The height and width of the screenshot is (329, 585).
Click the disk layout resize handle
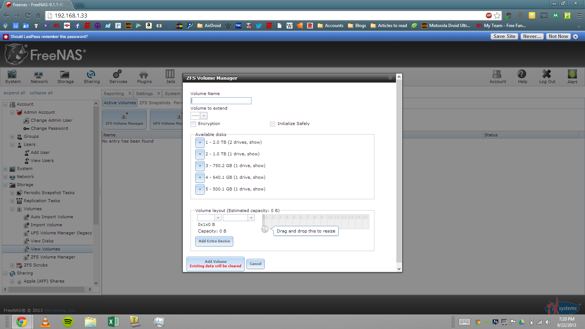(265, 229)
